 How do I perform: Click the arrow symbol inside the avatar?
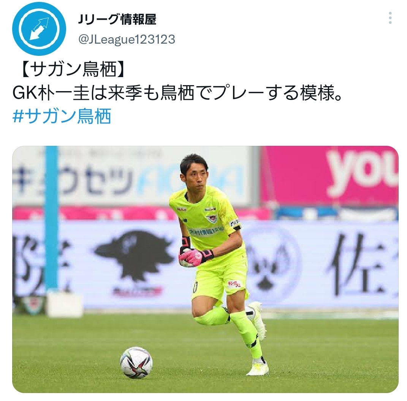point(39,29)
